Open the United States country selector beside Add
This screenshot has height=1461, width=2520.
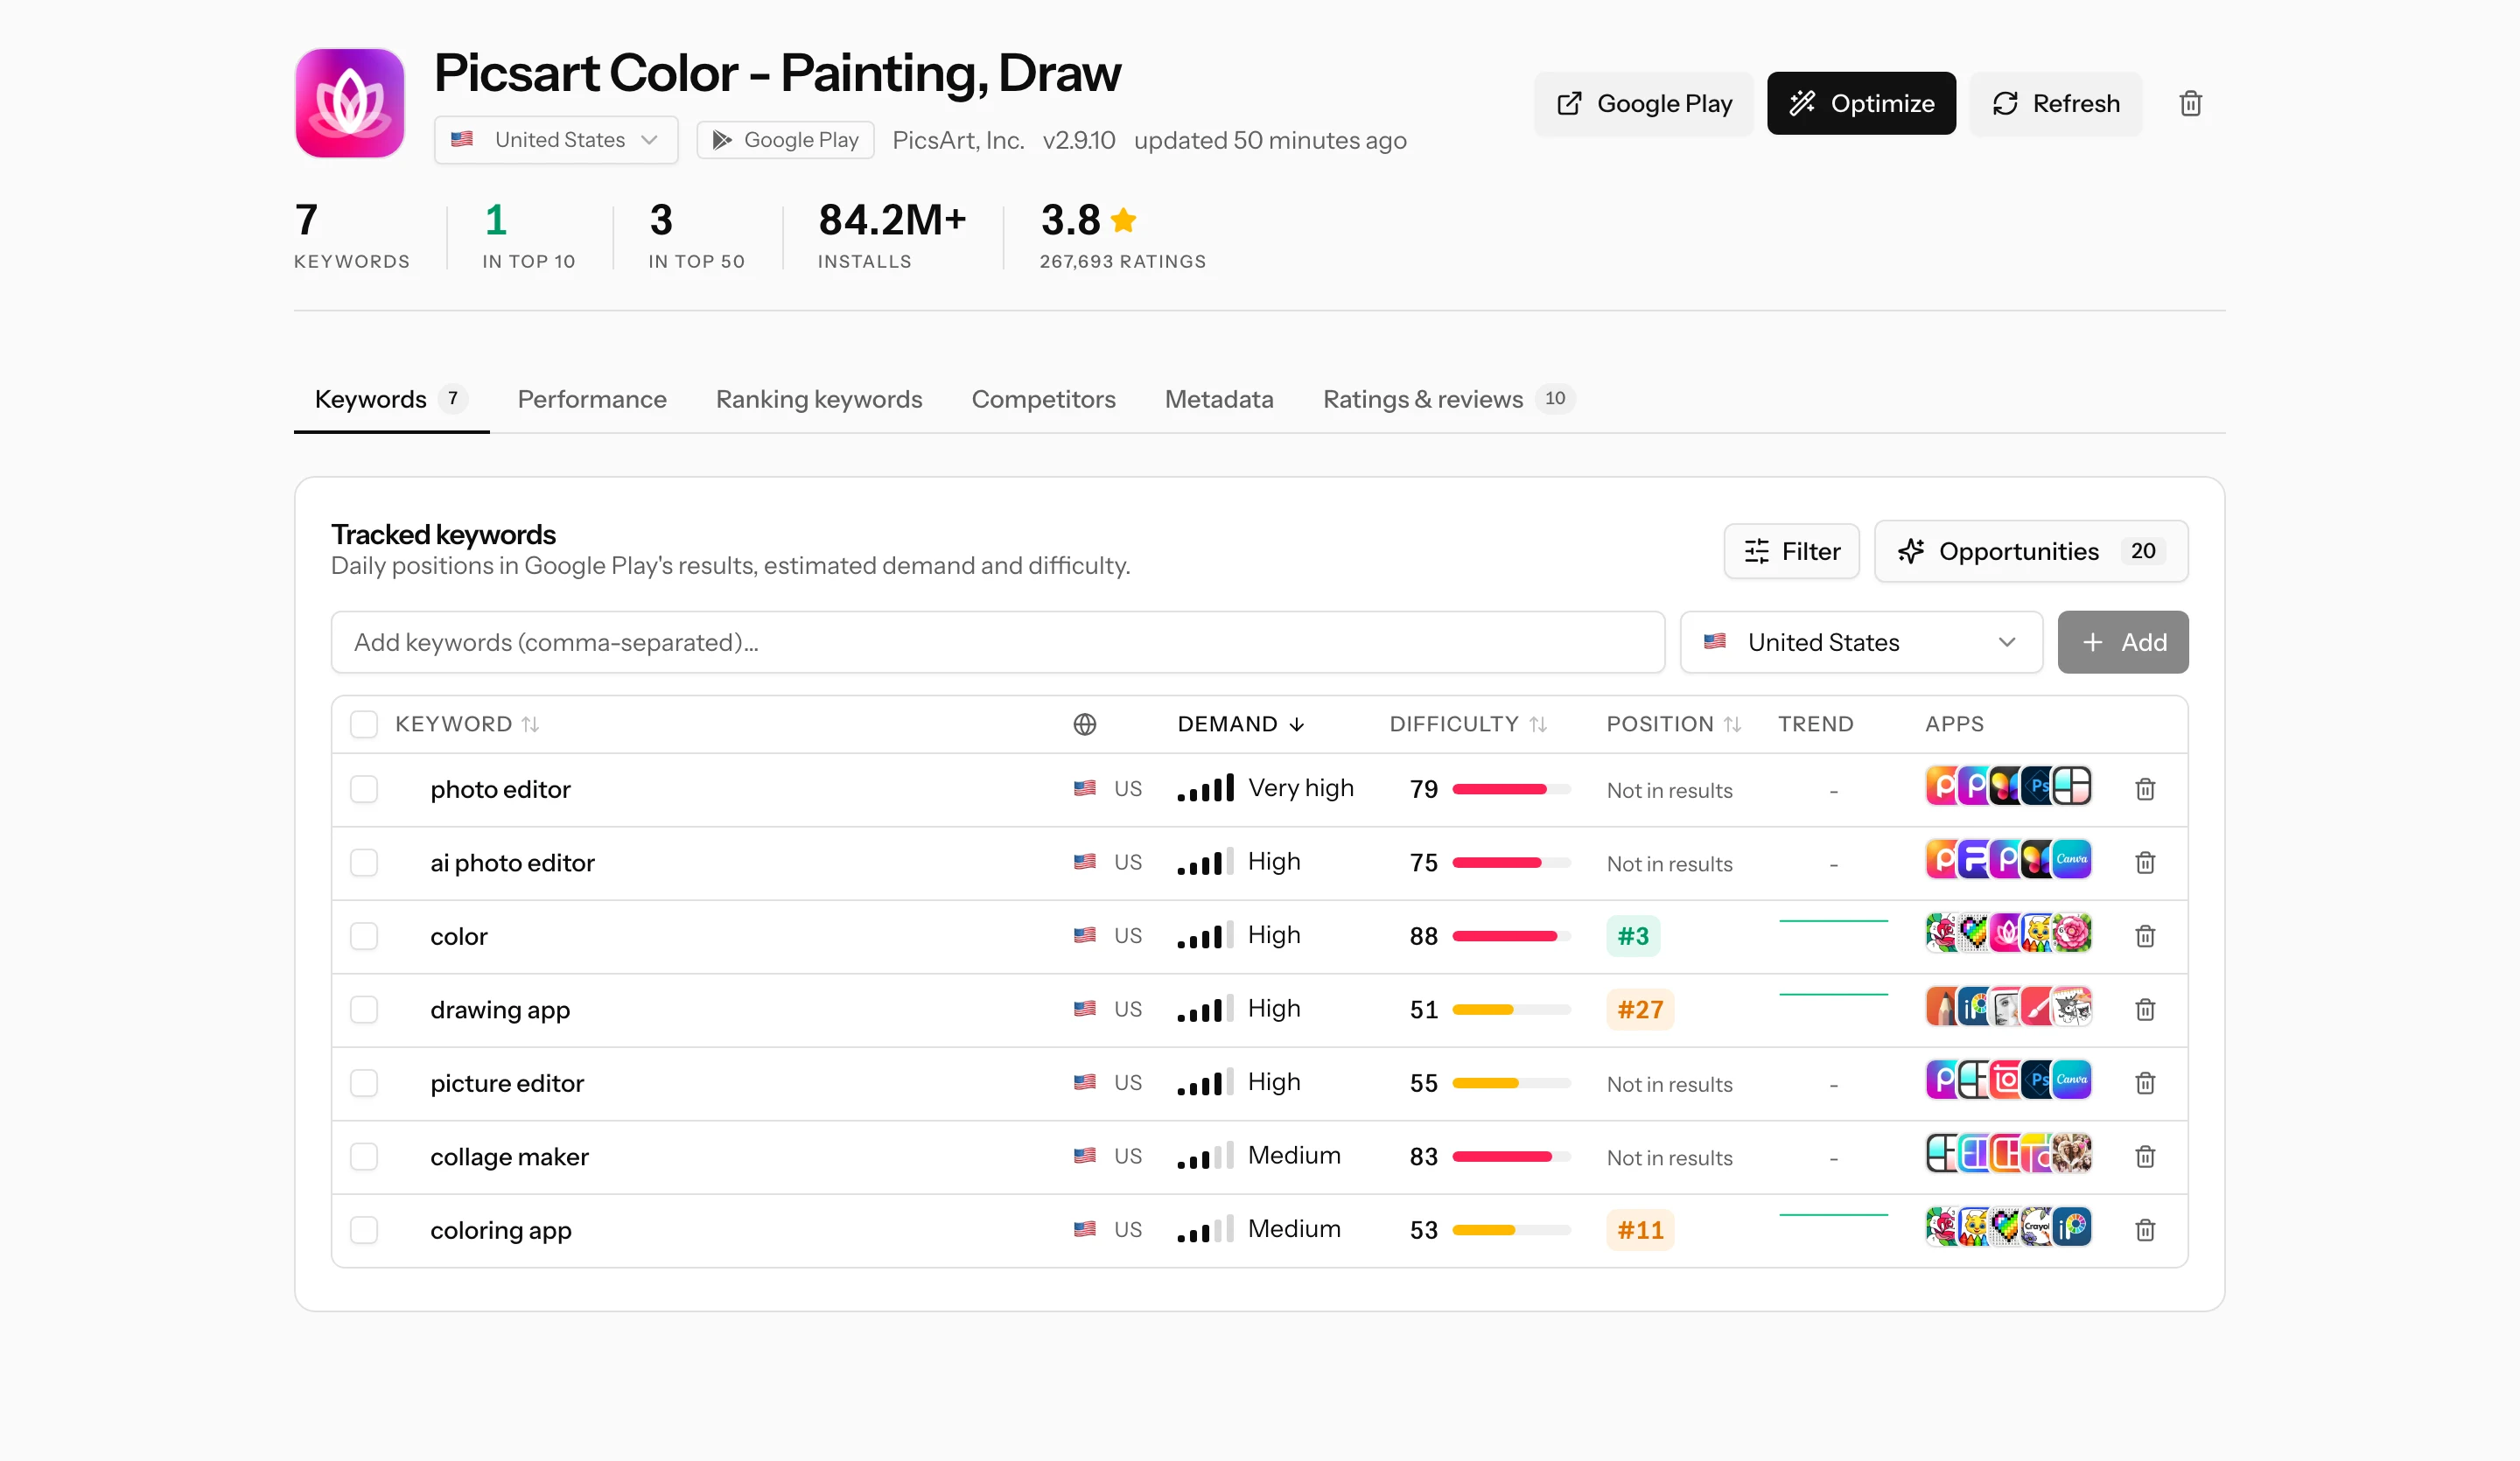(1861, 642)
